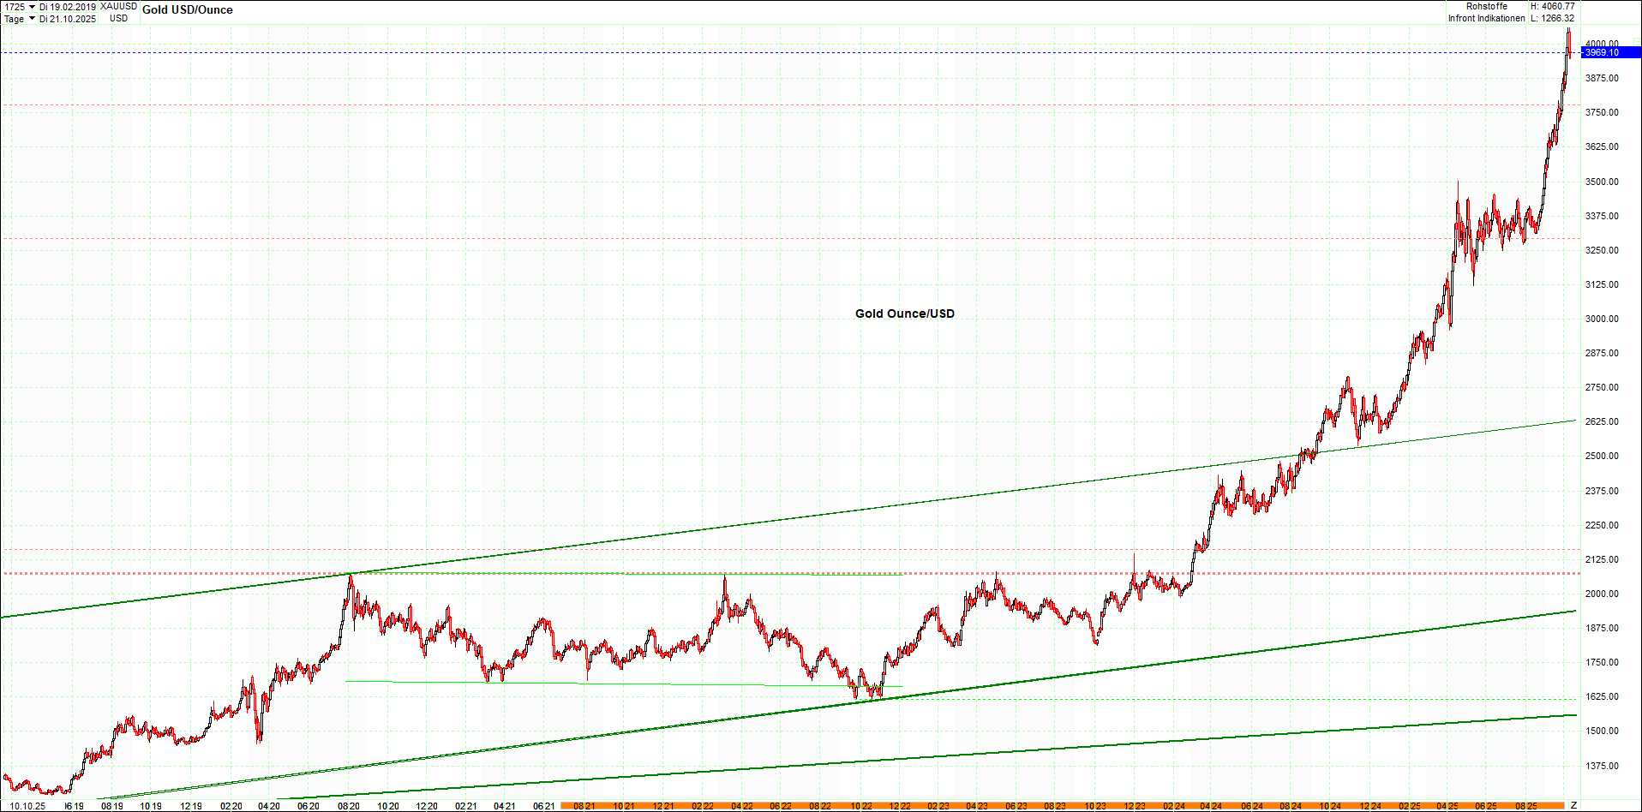This screenshot has height=812, width=1642.
Task: Select the Gold Ounce/USD text annotation
Action: (x=904, y=313)
